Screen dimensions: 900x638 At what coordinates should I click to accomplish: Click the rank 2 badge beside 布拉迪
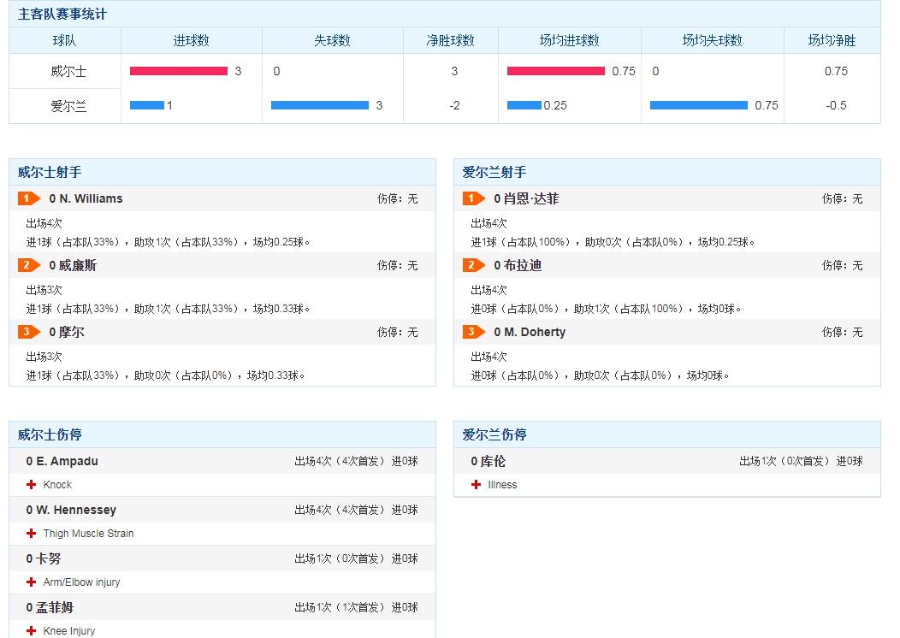coord(474,265)
